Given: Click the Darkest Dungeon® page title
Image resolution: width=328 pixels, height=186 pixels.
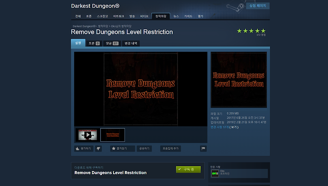Looking at the screenshot, I should 95,6.
